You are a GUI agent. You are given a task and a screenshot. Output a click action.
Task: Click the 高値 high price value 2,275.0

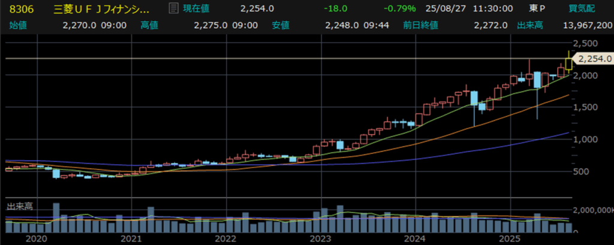coord(210,25)
